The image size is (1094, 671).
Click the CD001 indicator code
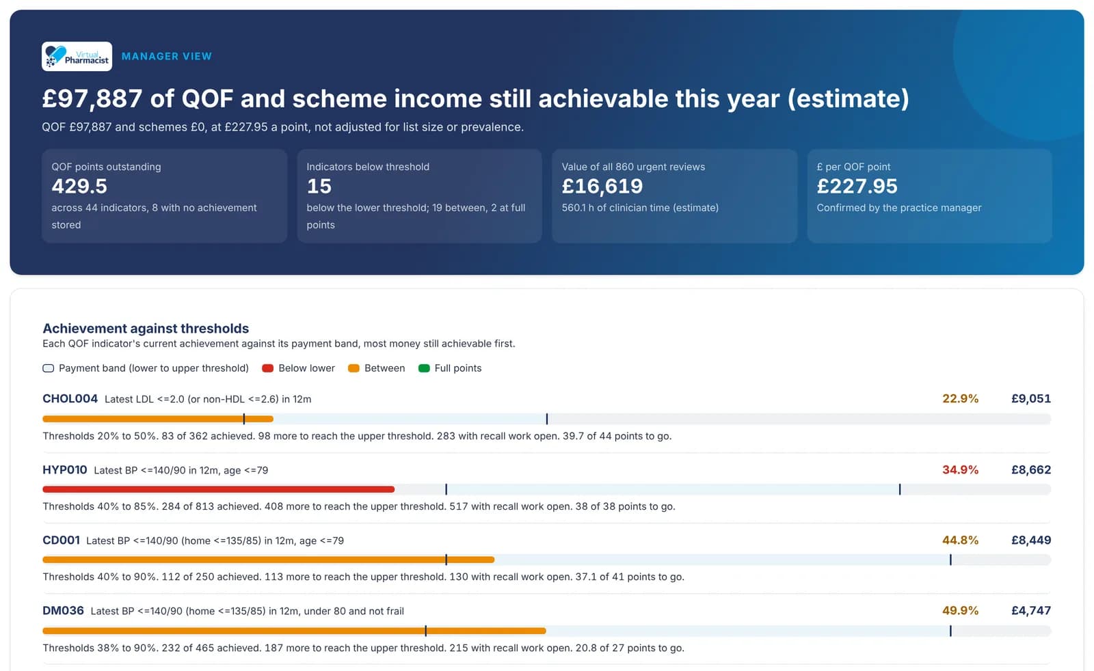click(61, 540)
